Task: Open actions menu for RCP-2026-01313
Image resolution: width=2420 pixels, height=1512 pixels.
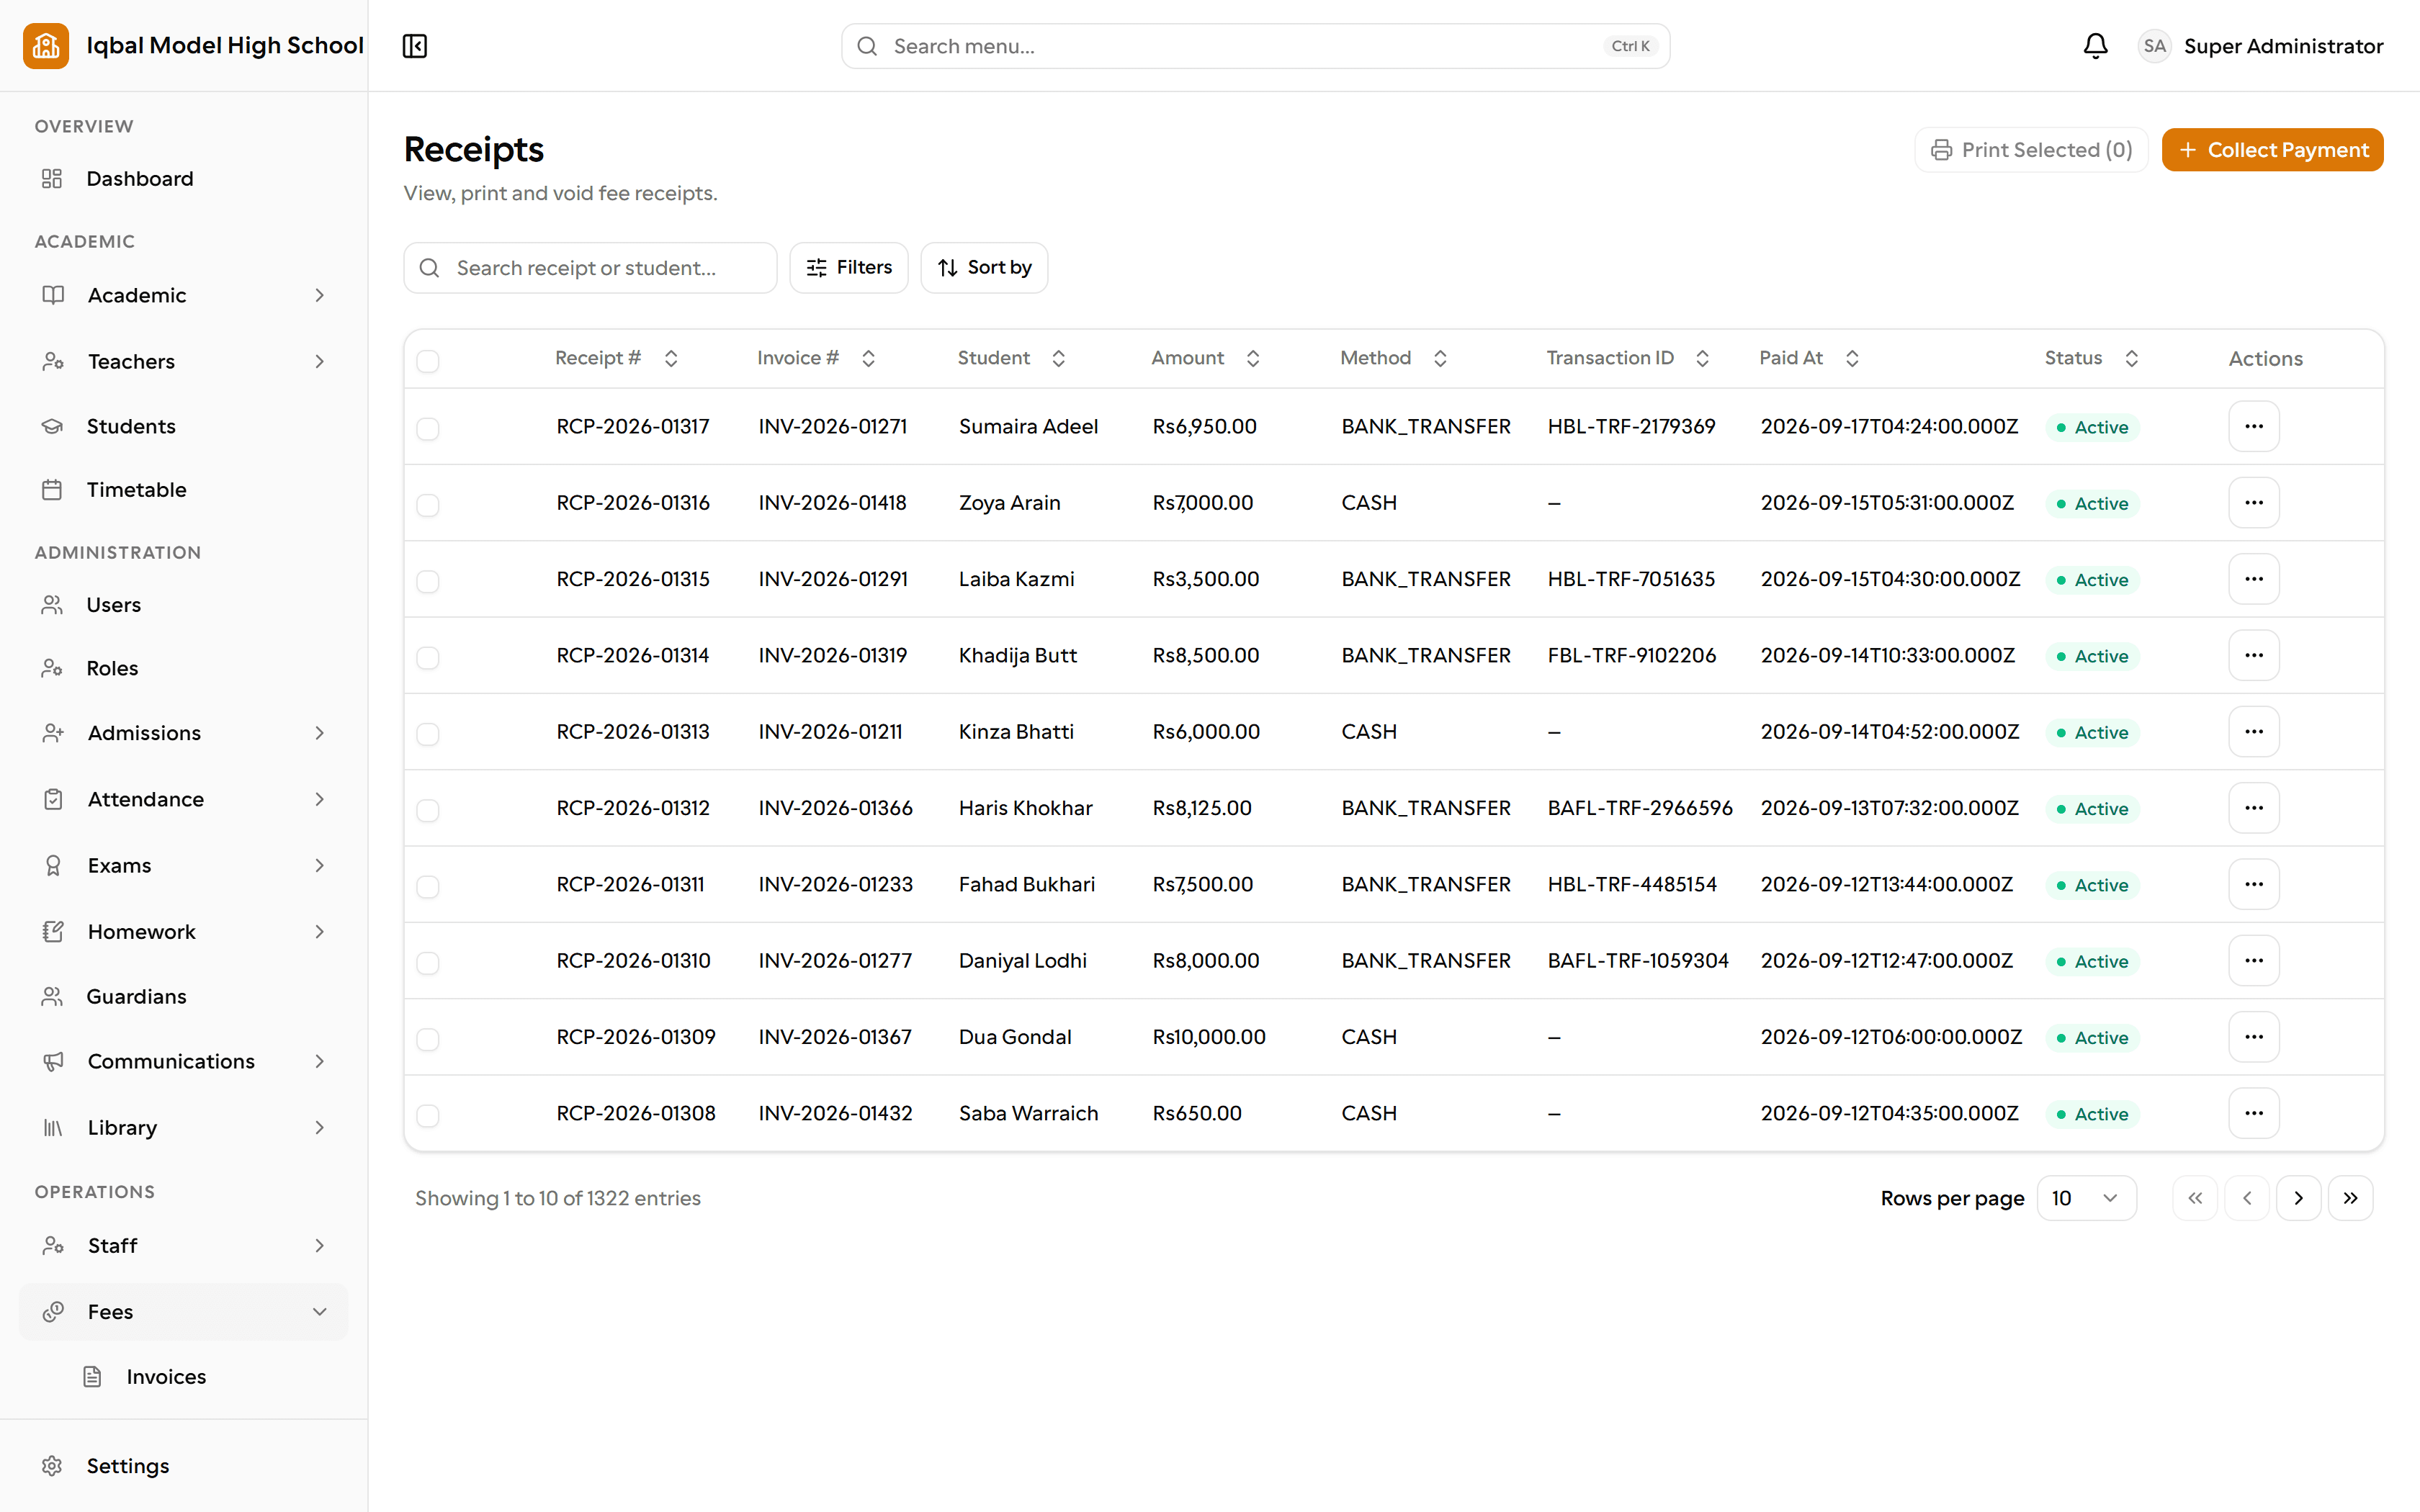Action: 2253,732
